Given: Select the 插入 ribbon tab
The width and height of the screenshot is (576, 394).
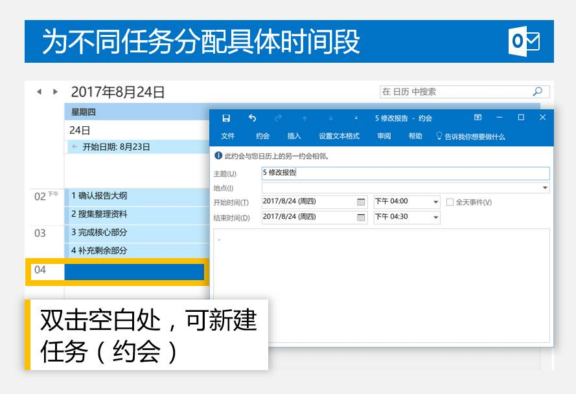Looking at the screenshot, I should coord(294,136).
